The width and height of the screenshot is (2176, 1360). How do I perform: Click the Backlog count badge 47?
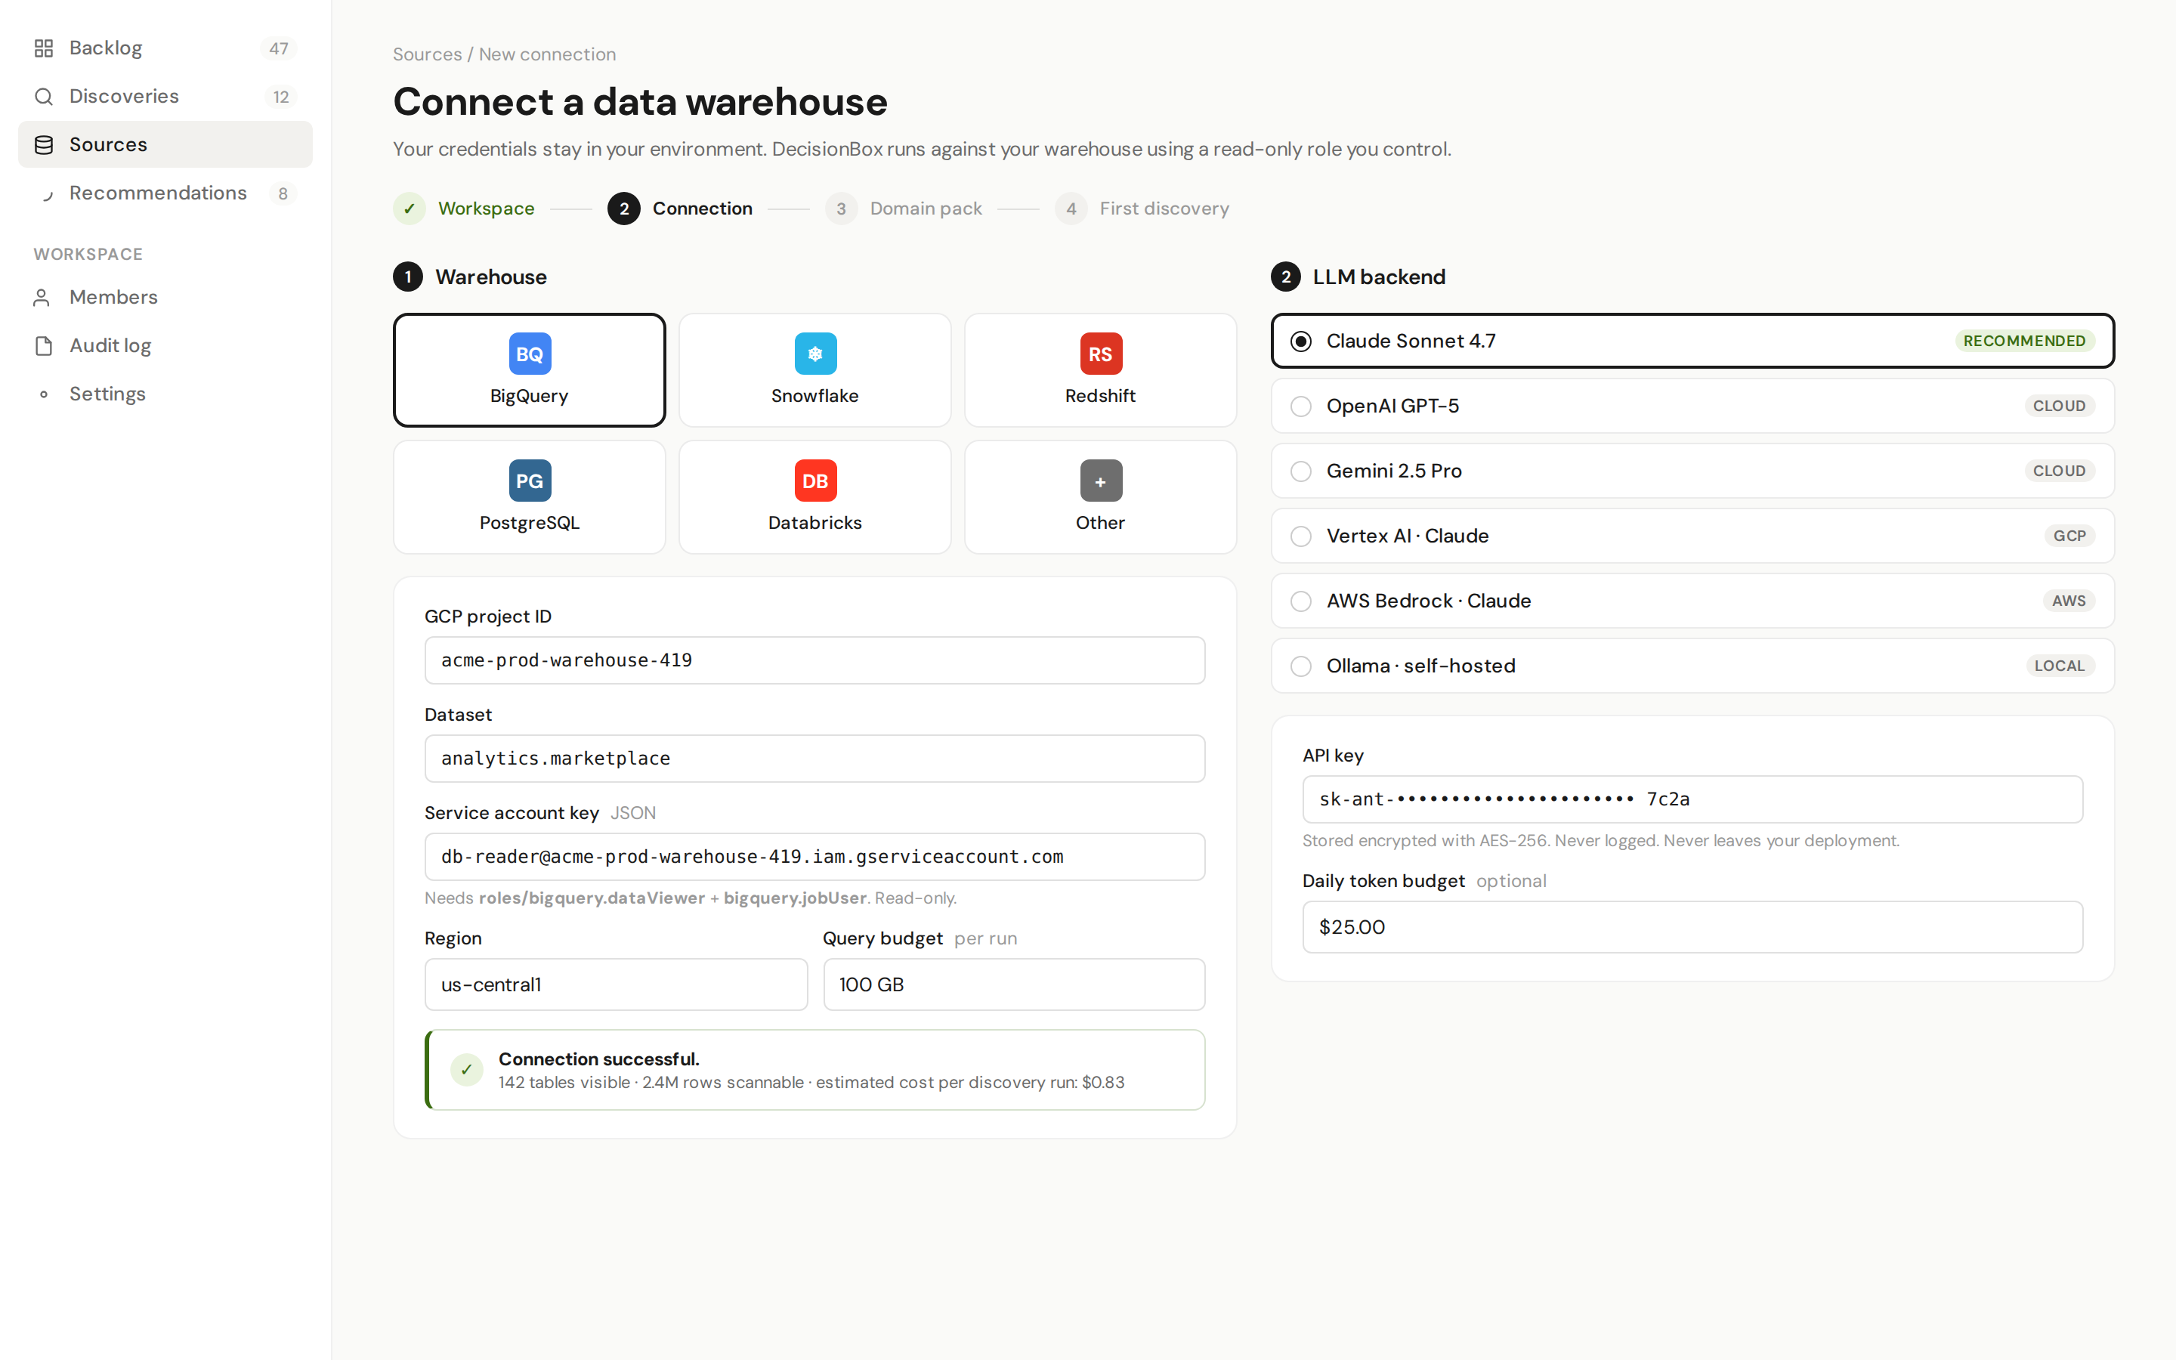pyautogui.click(x=279, y=48)
